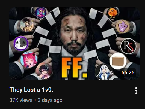Click the pink-haired anime girl avatar
Viewport: 145px width, 109px height.
tap(29, 60)
